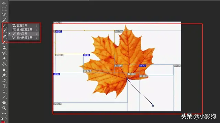Image resolution: width=220 pixels, height=123 pixels.
Task: Open the red foreground color swatch
Action: click(x=3, y=122)
